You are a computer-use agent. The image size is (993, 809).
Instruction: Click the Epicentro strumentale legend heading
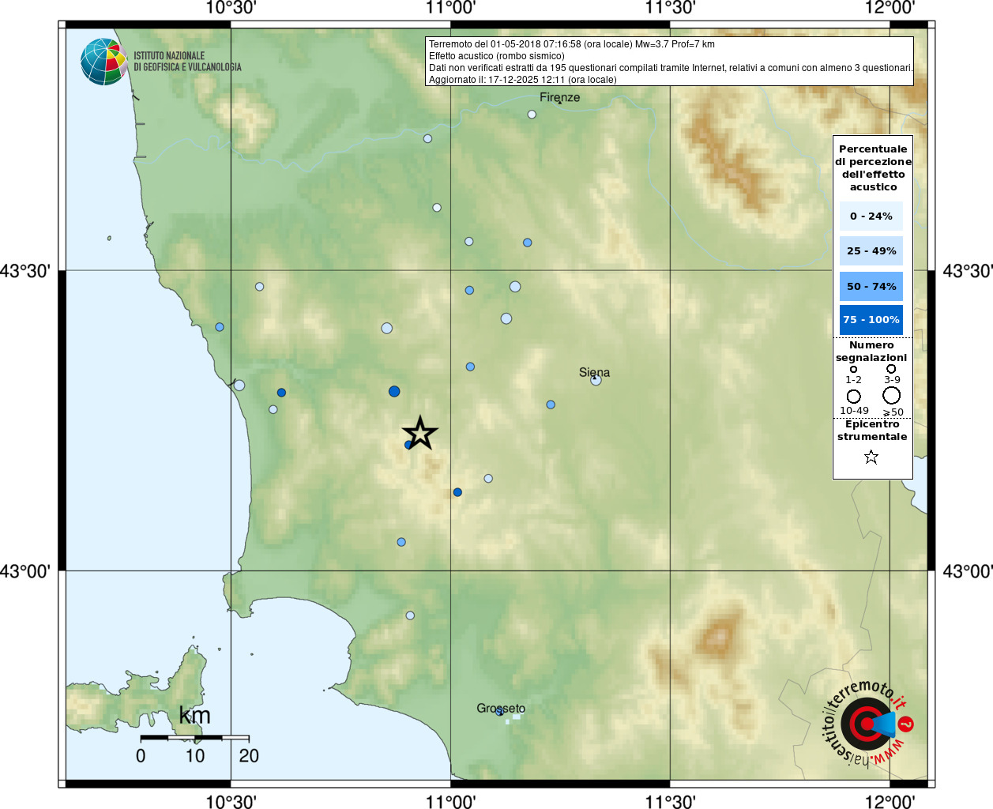pos(872,430)
